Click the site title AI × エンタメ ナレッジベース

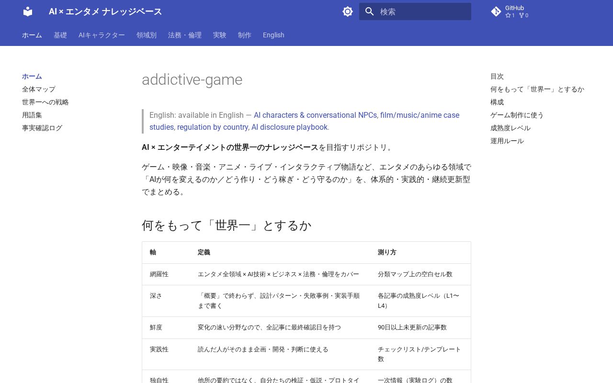[x=105, y=11]
